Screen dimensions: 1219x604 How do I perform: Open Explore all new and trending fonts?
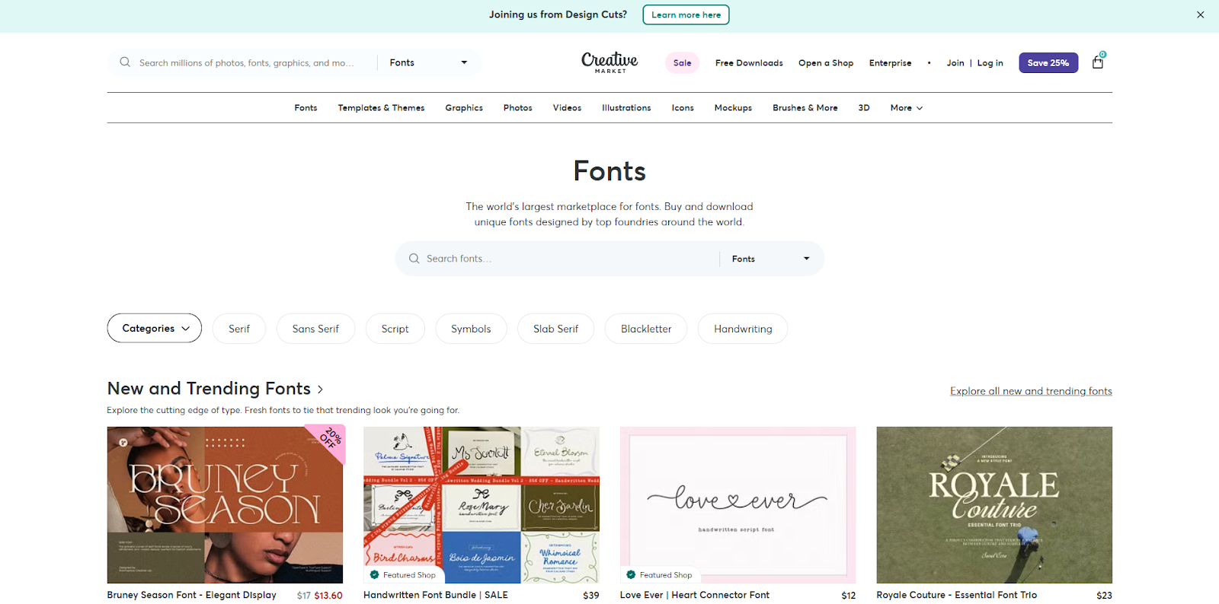1031,391
